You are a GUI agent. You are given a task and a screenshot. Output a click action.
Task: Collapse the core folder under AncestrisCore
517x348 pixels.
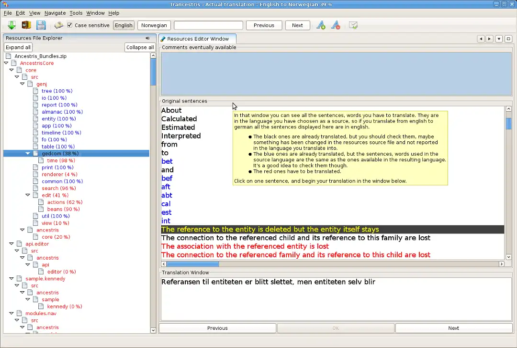click(11, 70)
